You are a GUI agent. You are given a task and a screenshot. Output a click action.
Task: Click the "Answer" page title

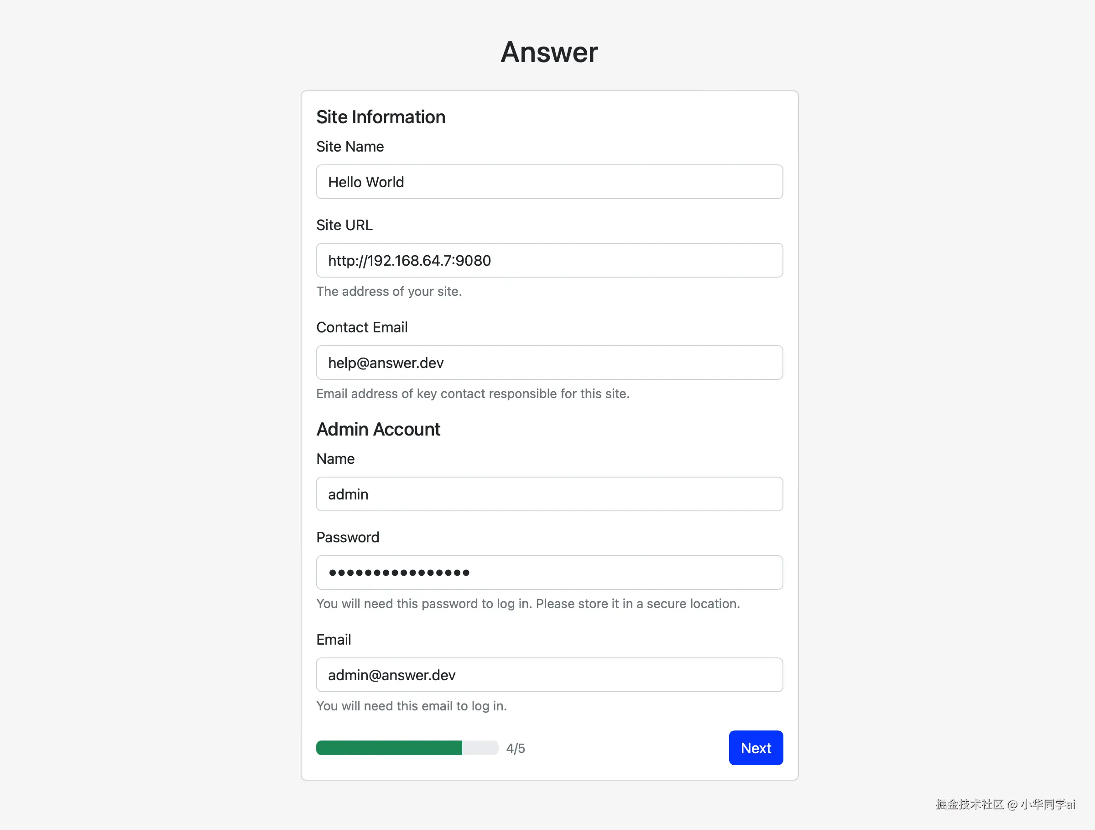(x=549, y=52)
